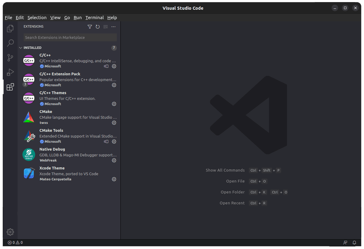Open the Manage gear for Xcode Theme
The image size is (364, 249).
[x=114, y=179]
